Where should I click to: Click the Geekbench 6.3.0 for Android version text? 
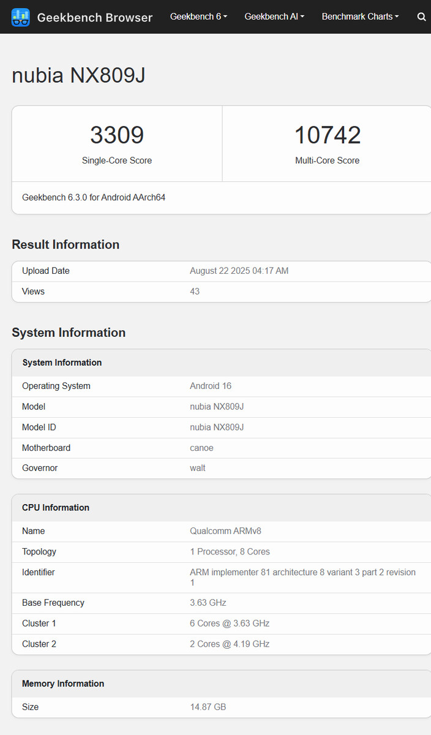(x=94, y=198)
